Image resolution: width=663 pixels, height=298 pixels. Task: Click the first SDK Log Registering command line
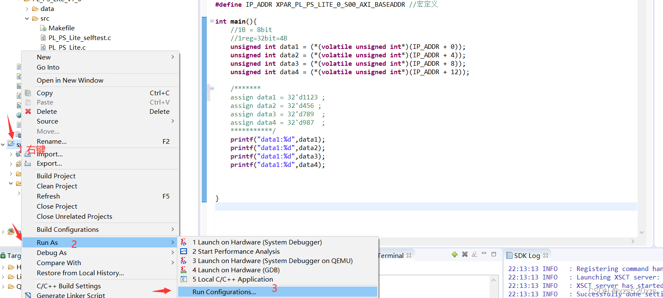pos(585,269)
